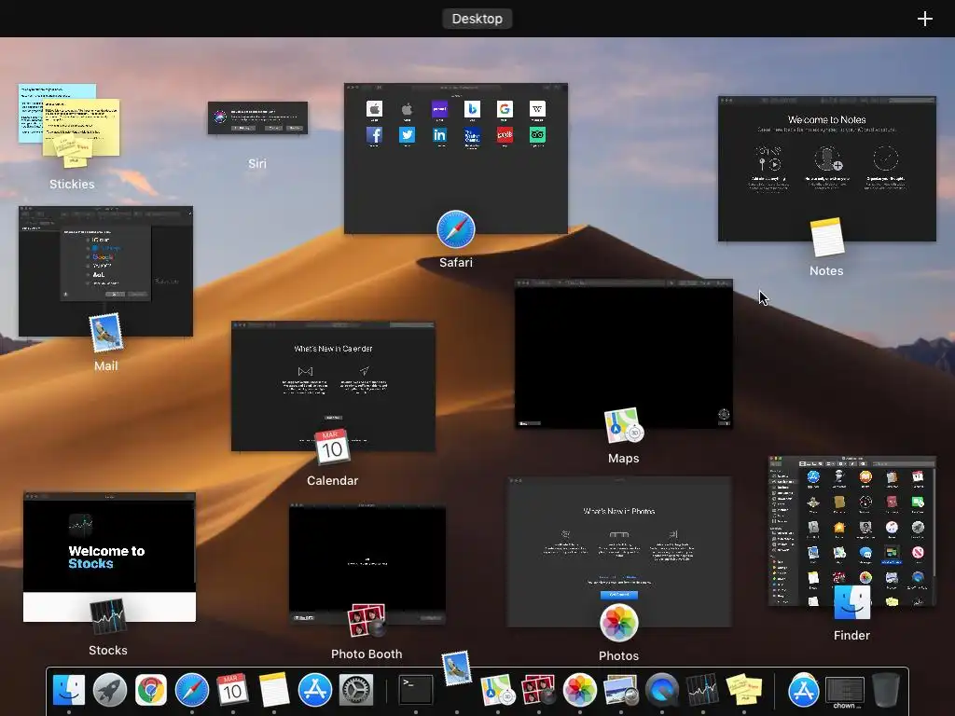Restore minimized chown window in Dock

click(844, 692)
